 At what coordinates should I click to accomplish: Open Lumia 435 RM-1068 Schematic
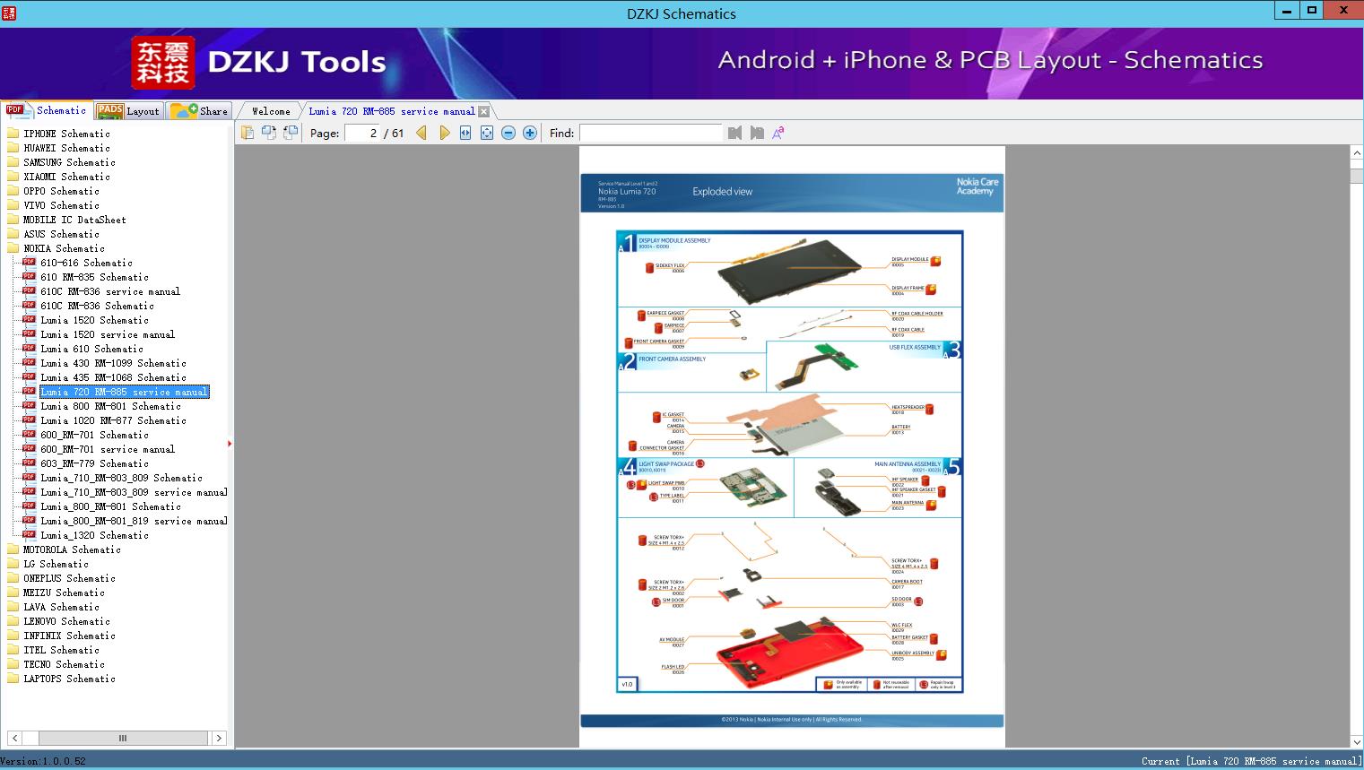point(114,377)
